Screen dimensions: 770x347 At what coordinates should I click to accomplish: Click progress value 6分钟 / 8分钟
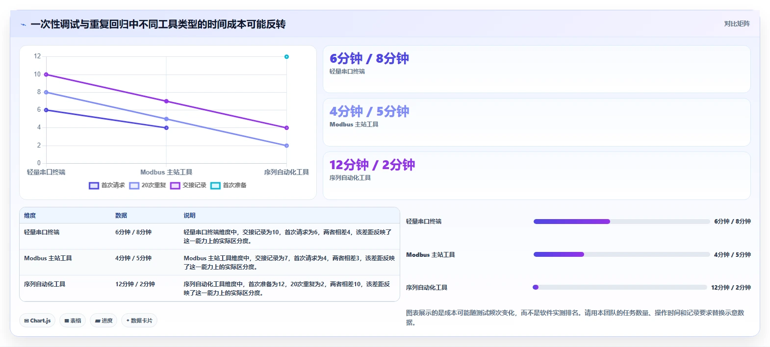point(732,222)
